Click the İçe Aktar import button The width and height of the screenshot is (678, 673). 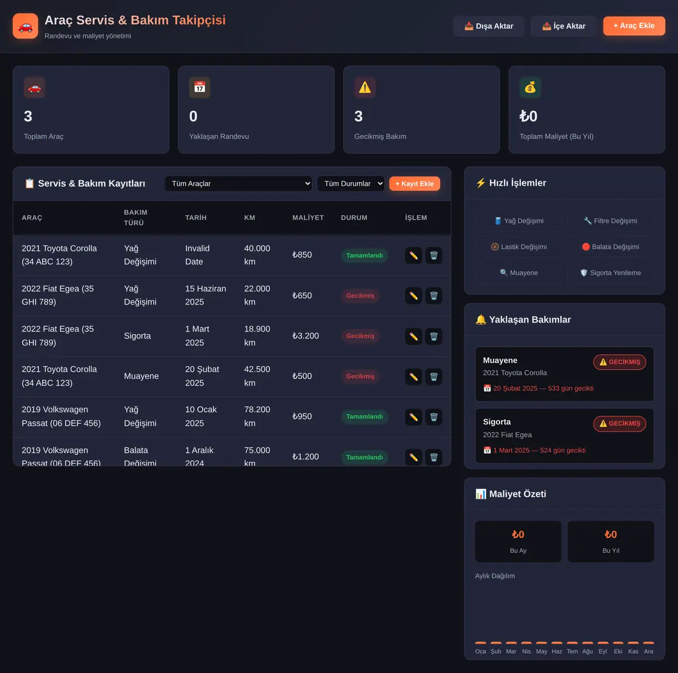(563, 26)
